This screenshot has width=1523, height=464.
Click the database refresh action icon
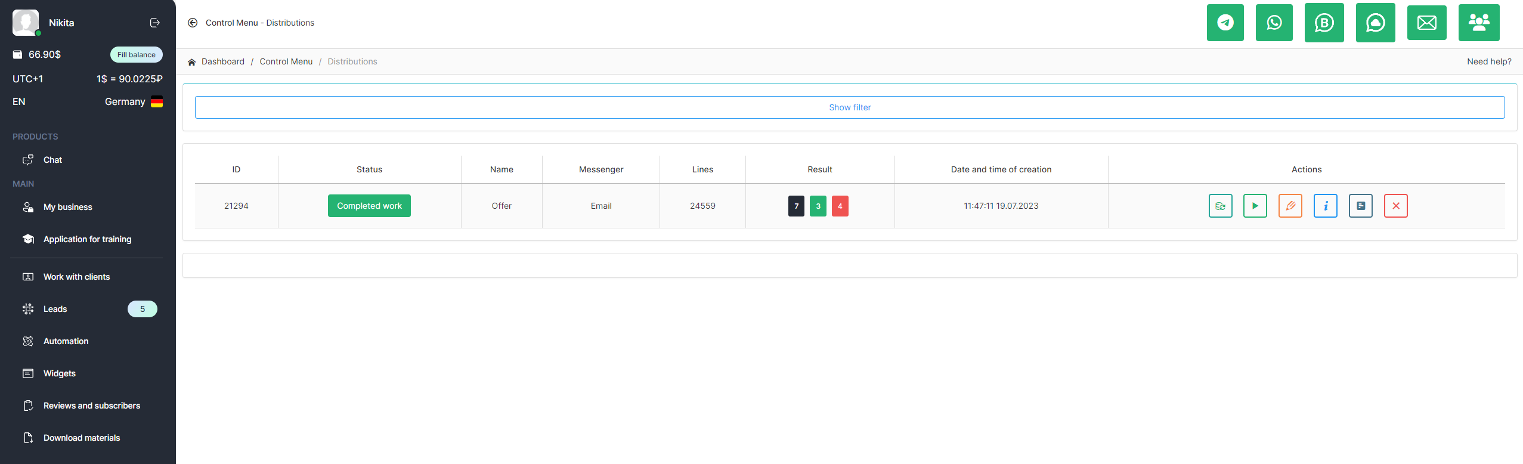(x=1220, y=206)
